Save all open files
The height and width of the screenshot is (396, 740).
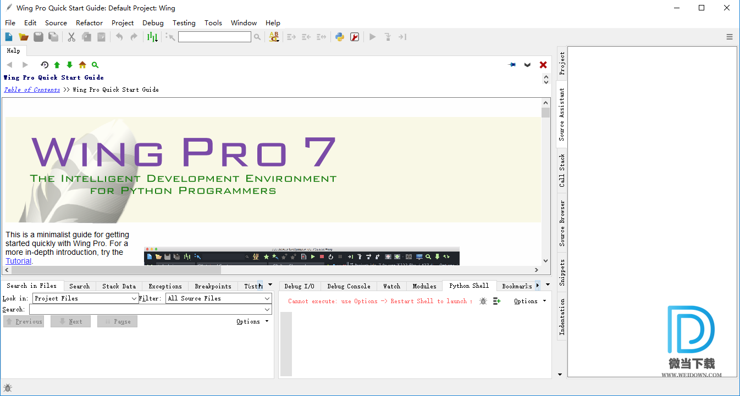click(53, 37)
